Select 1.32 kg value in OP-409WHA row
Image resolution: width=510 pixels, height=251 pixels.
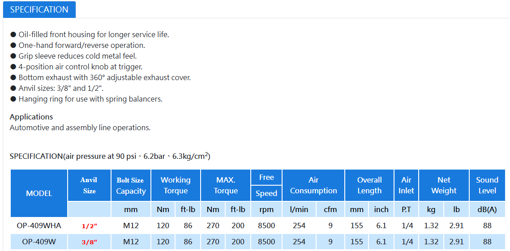tap(431, 225)
